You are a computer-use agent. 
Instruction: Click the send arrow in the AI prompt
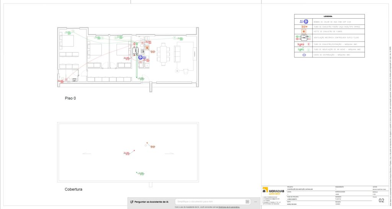click(248, 201)
